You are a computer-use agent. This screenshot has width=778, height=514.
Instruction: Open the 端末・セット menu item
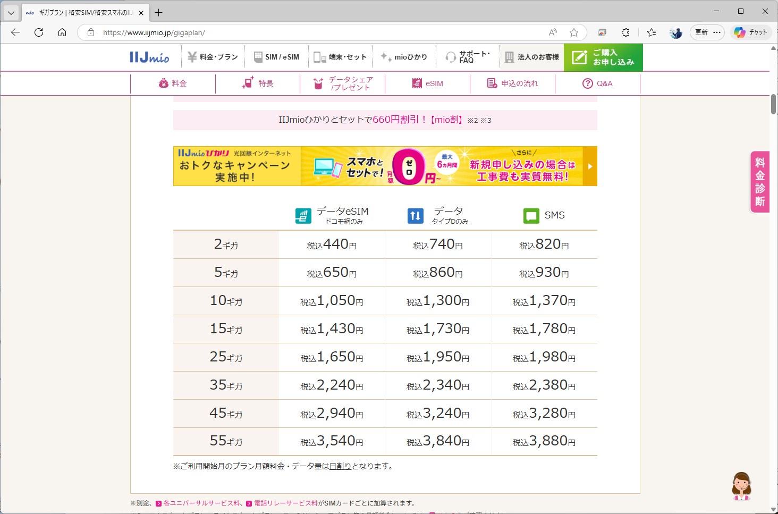pyautogui.click(x=340, y=56)
